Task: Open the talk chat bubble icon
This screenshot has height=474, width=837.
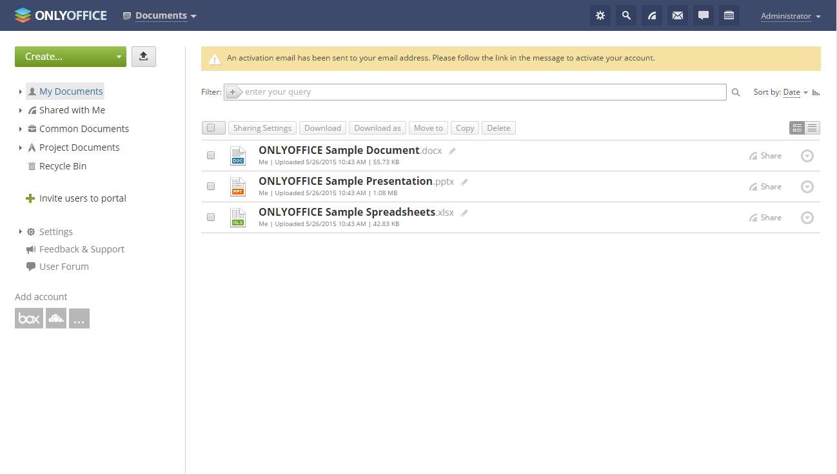Action: click(x=704, y=15)
